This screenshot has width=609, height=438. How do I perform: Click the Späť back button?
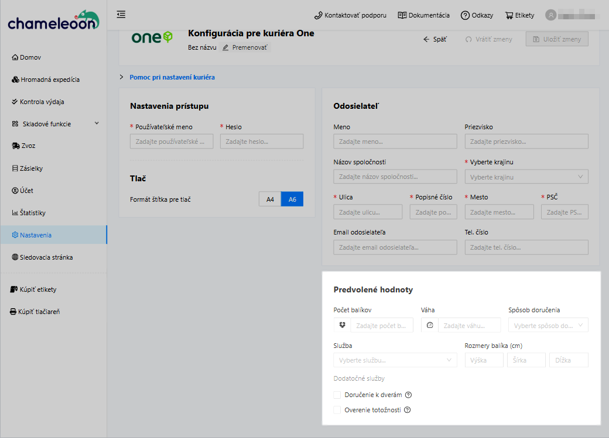[x=435, y=39]
